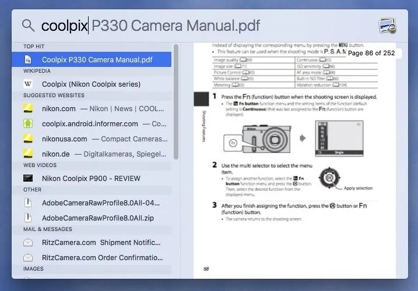Click the video thumbnail icon for P900 review

point(28,178)
